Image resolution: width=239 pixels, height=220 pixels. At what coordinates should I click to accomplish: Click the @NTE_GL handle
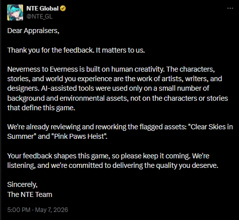click(x=40, y=17)
